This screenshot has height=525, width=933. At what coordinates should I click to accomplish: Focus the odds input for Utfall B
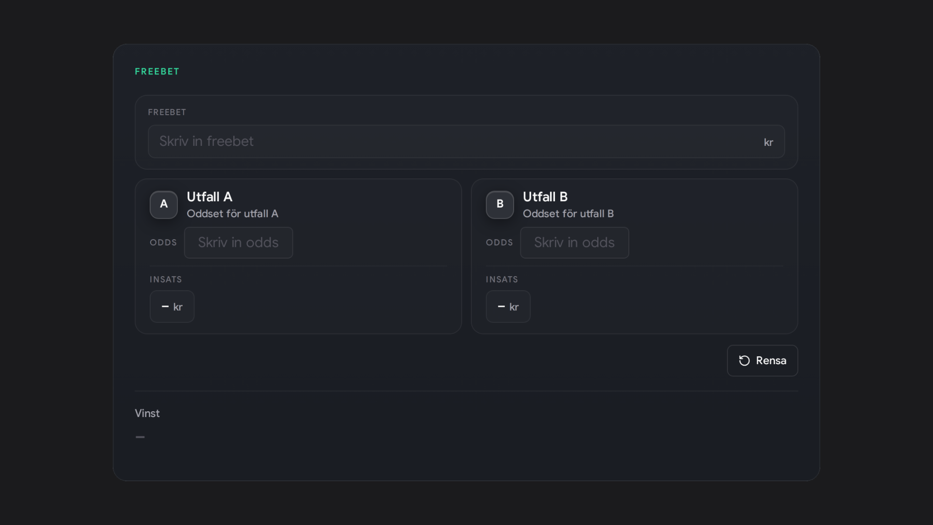pos(575,243)
